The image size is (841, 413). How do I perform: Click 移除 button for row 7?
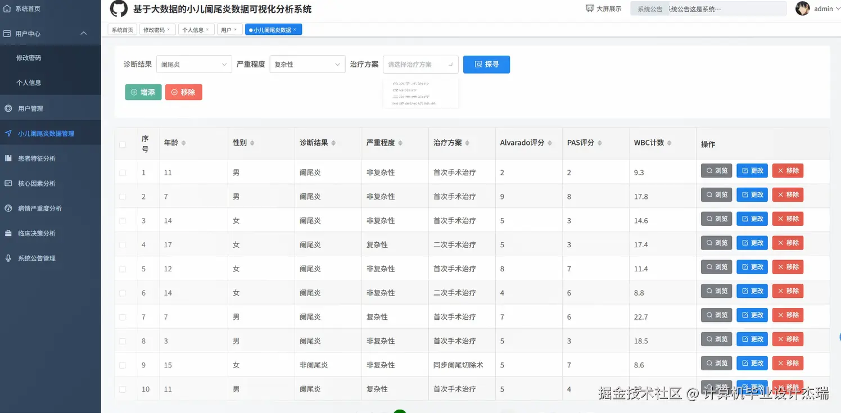788,315
